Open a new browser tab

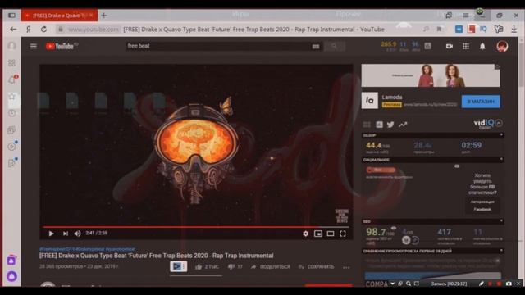click(x=104, y=16)
